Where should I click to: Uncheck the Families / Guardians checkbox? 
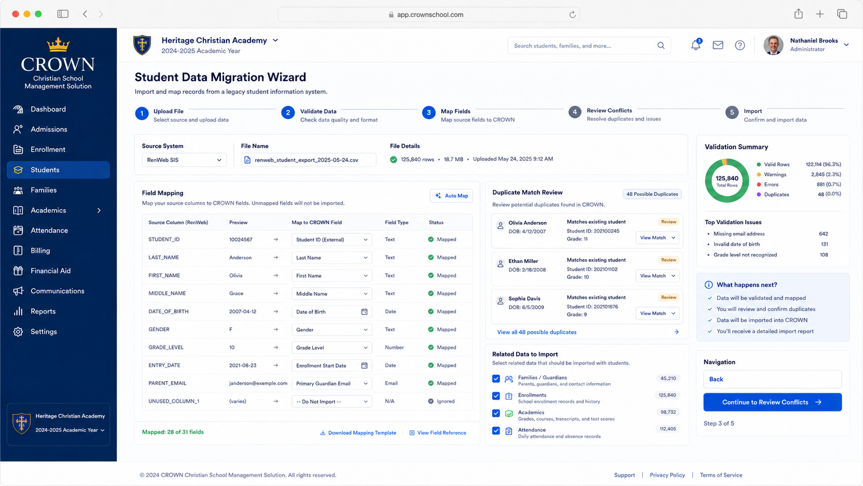[496, 379]
